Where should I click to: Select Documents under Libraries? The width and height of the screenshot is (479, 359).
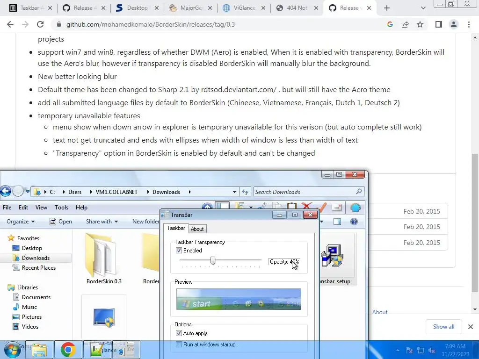click(x=36, y=297)
